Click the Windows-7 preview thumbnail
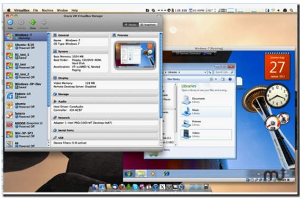The image size is (300, 198). 135,55
